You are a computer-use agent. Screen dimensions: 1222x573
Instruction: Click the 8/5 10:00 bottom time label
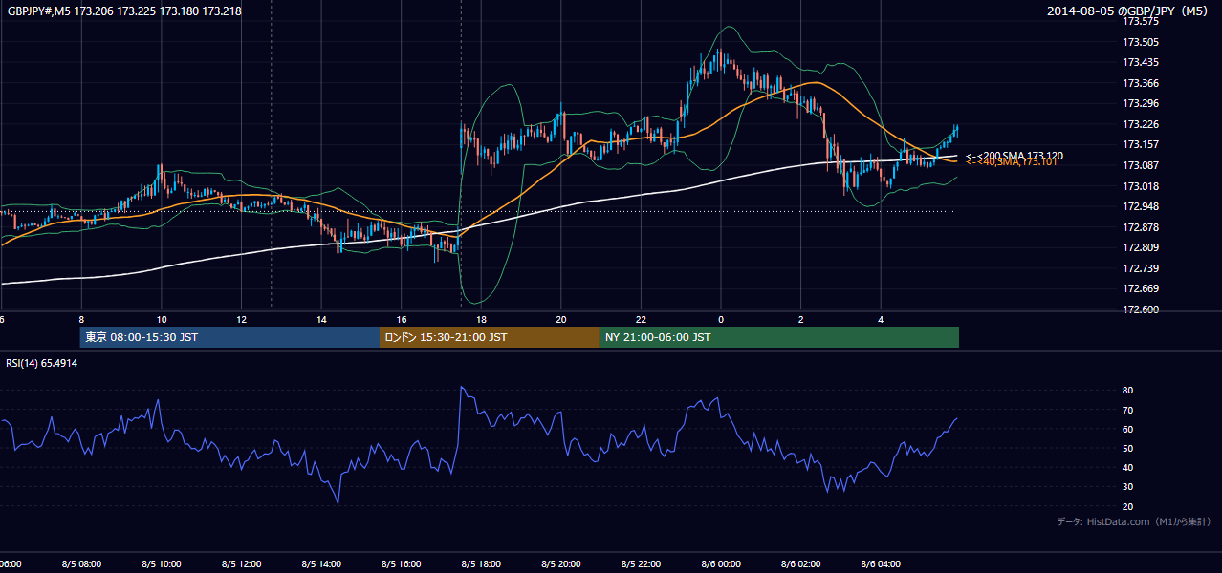(161, 563)
